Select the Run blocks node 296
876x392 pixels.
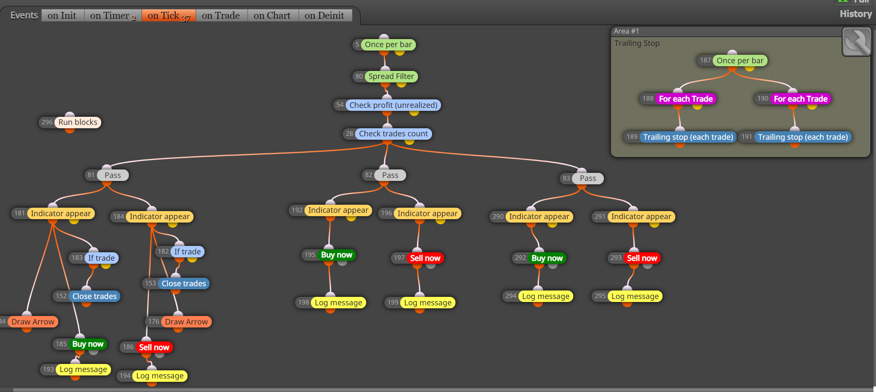point(78,122)
